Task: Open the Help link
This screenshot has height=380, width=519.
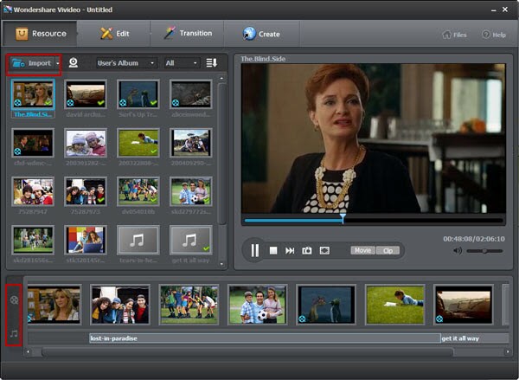Action: click(494, 35)
